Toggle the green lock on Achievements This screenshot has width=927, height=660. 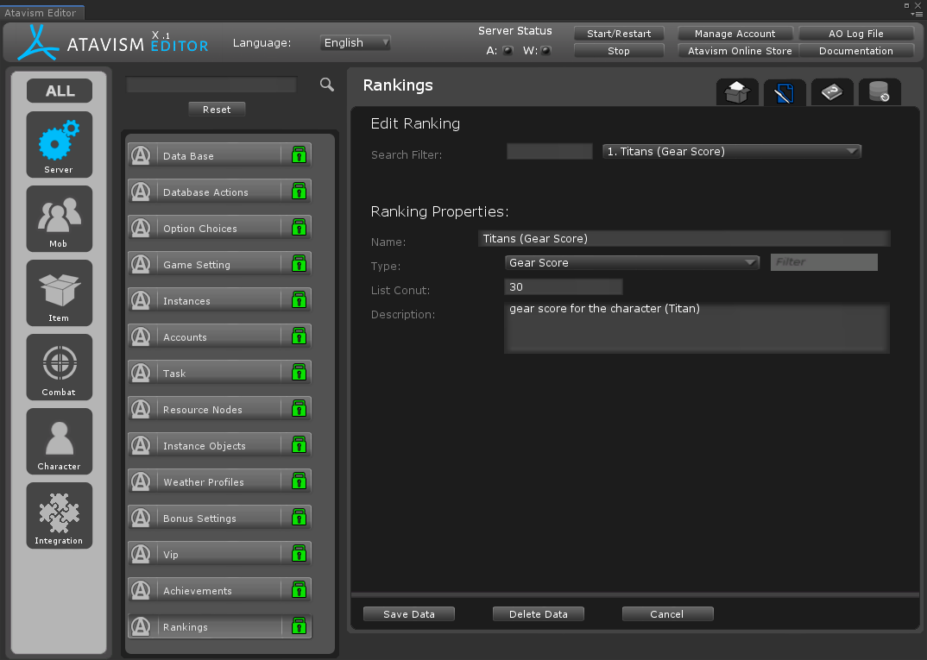299,590
